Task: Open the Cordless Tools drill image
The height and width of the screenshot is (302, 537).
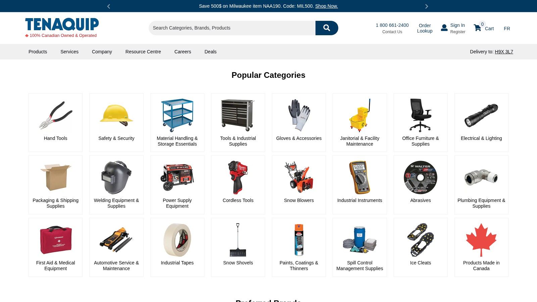Action: pos(238,177)
